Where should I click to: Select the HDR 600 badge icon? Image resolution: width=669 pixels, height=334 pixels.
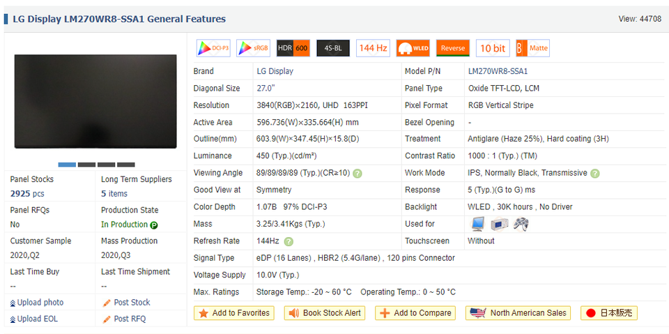point(293,48)
